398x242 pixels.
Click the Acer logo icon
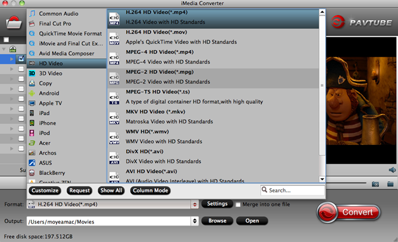click(x=32, y=143)
